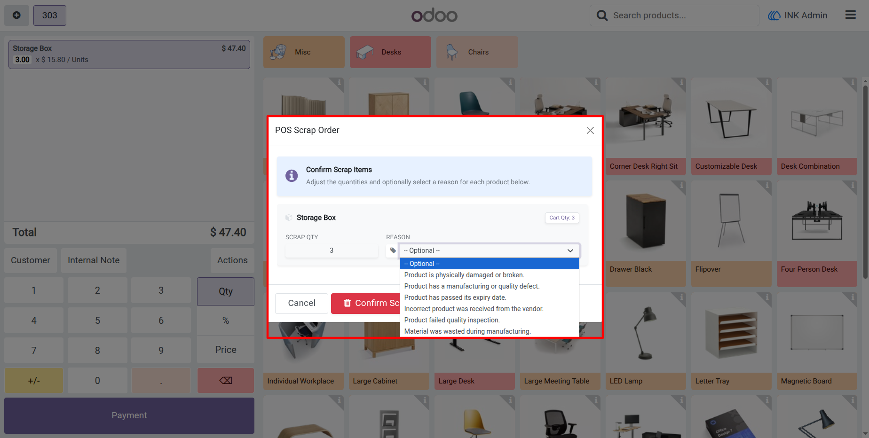Select the Storage Box order line
The image size is (869, 438).
point(129,55)
